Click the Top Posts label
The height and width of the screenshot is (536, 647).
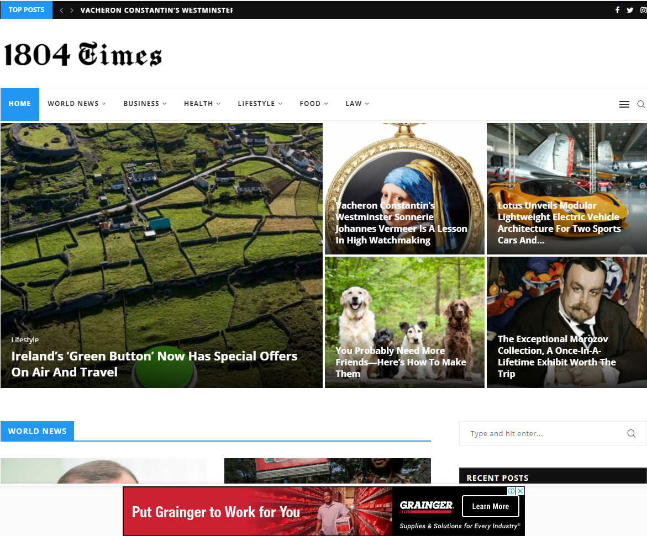[x=27, y=9]
